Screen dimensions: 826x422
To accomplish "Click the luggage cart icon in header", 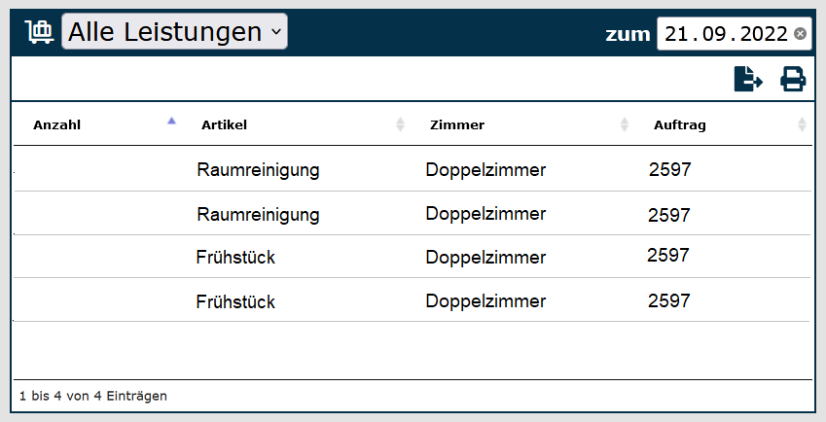I will [39, 32].
